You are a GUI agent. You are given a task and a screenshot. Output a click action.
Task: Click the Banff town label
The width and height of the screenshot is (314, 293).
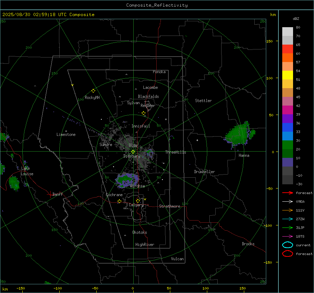(58, 194)
